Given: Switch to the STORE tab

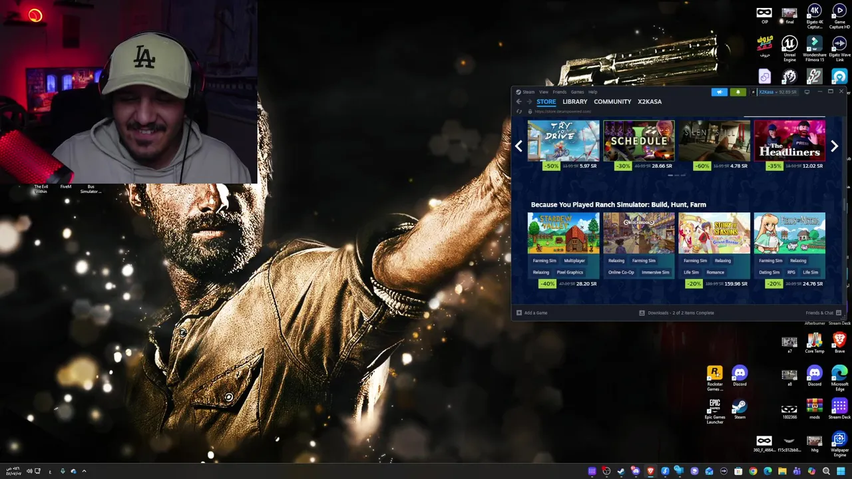Looking at the screenshot, I should tap(546, 102).
